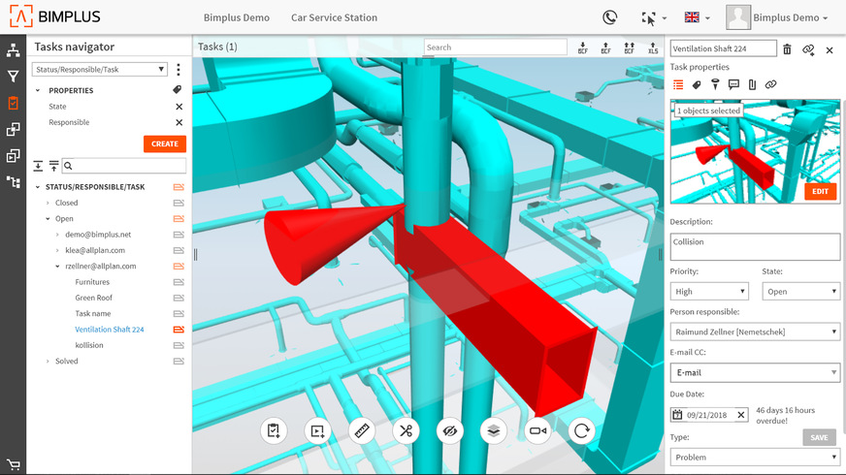Open the Type Problem dropdown
Image resolution: width=846 pixels, height=475 pixels.
(754, 457)
